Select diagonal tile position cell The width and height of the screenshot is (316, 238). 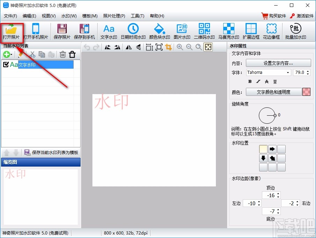point(272,158)
